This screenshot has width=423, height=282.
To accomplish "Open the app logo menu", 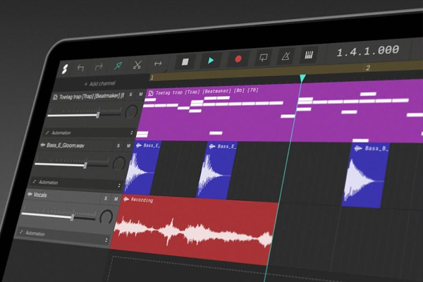I will point(64,69).
